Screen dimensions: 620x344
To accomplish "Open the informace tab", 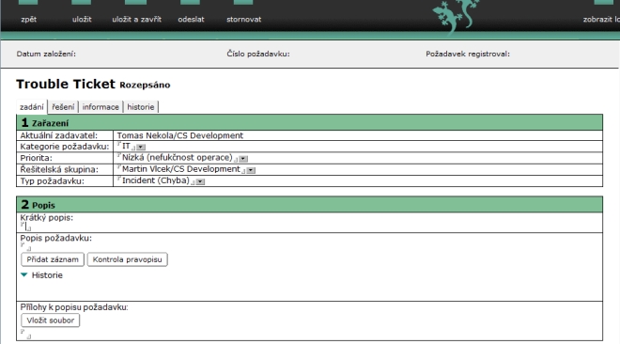I will 101,107.
